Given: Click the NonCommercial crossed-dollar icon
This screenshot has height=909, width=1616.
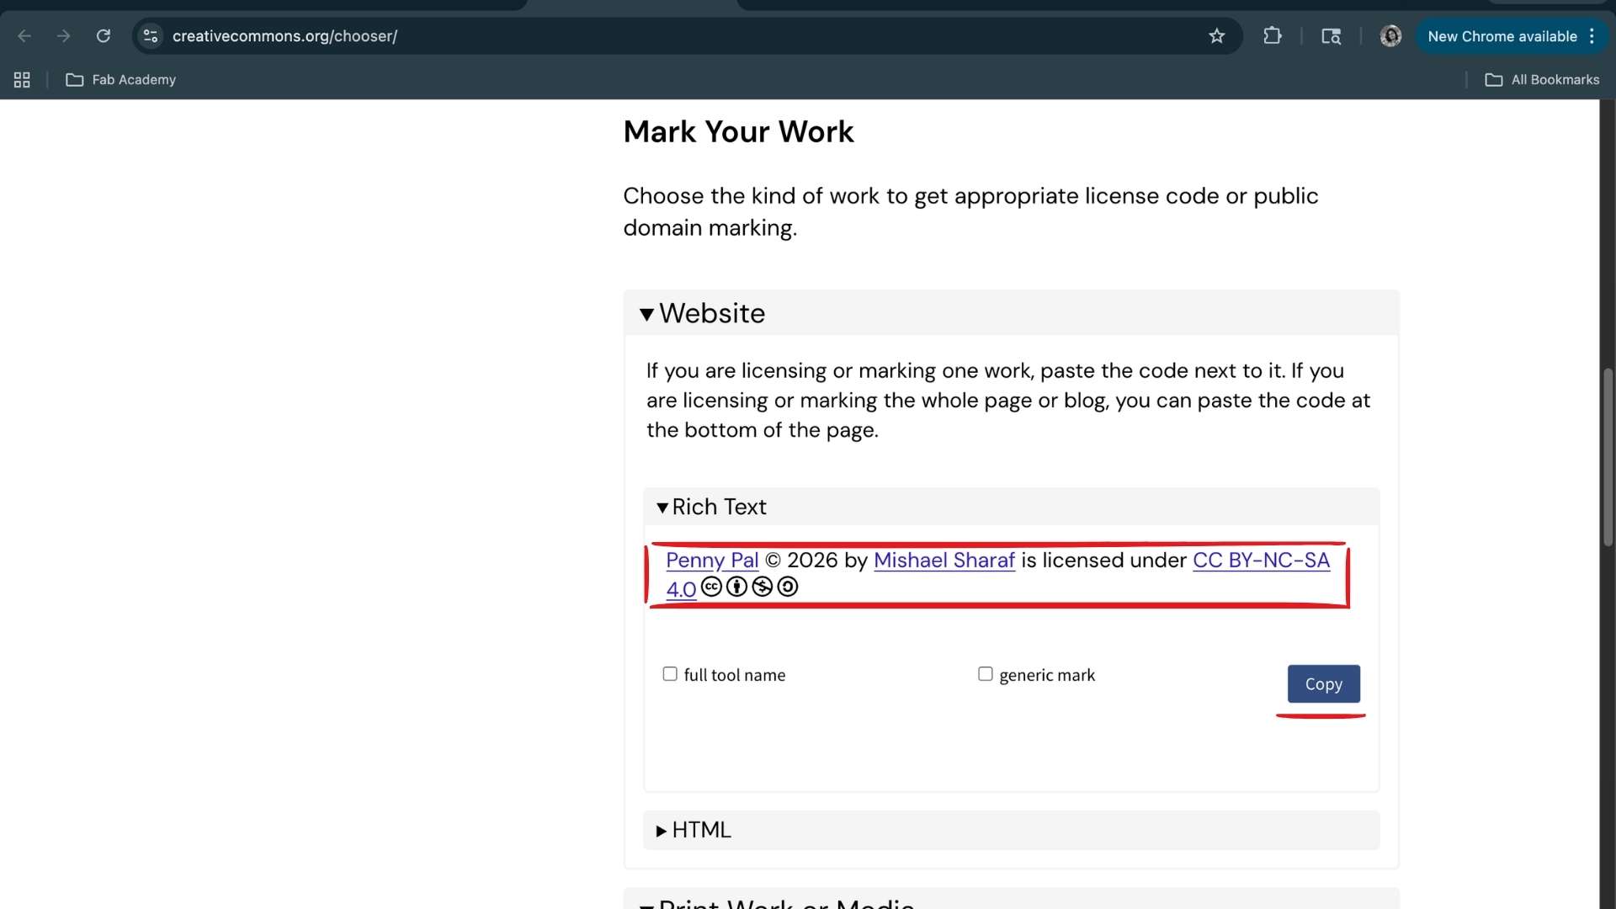Looking at the screenshot, I should point(762,587).
